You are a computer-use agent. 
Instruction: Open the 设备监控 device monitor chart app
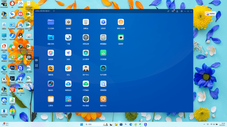tap(68, 99)
